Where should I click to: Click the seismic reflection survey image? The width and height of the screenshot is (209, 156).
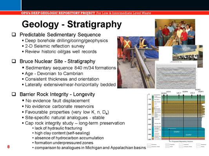tap(176, 75)
